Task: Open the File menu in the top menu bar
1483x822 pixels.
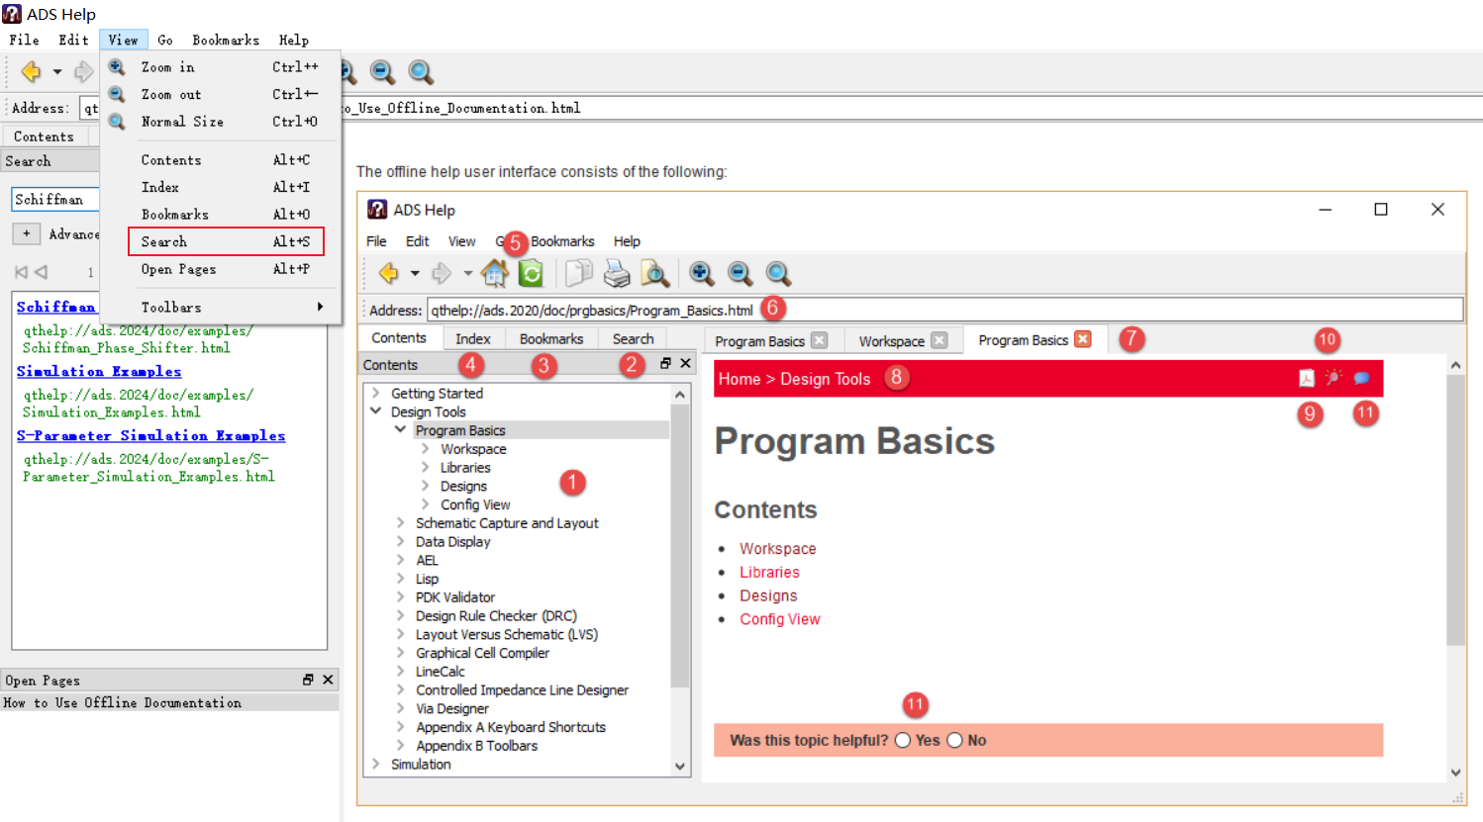Action: 25,40
